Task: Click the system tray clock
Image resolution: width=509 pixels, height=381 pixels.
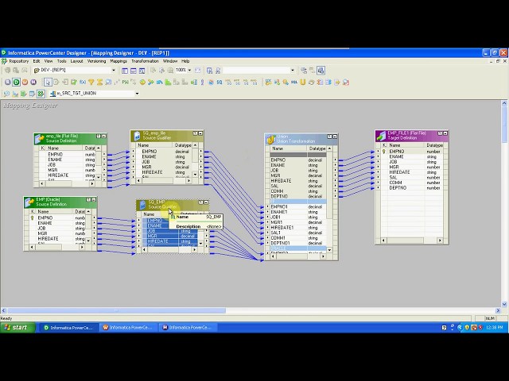Action: pos(495,328)
